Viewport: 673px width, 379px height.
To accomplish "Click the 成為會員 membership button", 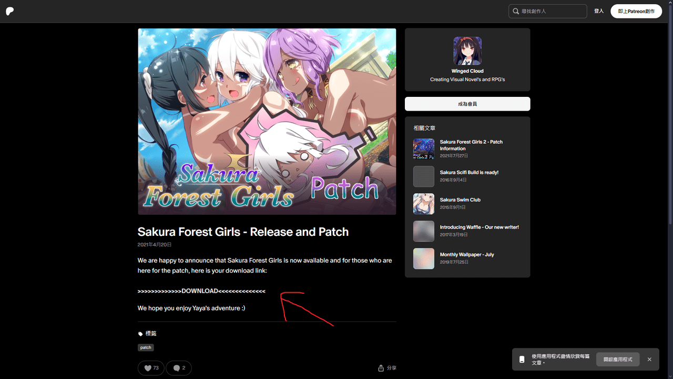I will pos(467,104).
